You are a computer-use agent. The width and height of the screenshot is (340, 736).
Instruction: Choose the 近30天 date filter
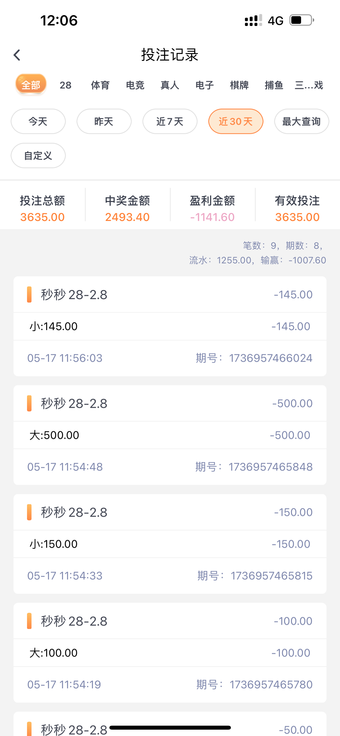click(x=236, y=121)
